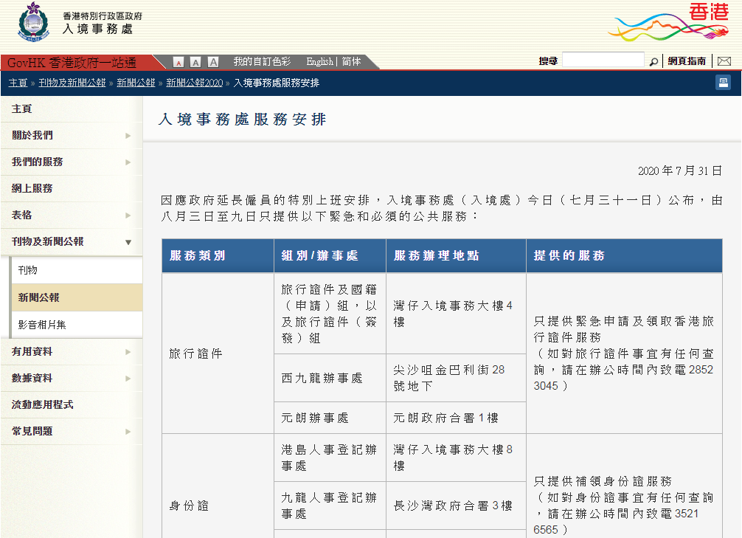The image size is (742, 538).
Task: Select the medium text size icon
Action: [x=195, y=62]
